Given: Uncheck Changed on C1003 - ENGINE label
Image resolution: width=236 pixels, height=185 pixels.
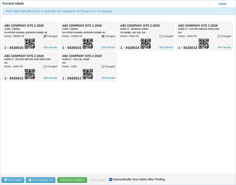Looking at the screenshot, I should [103, 36].
